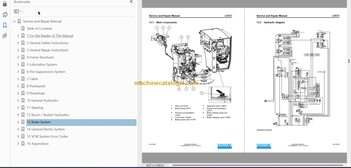
Task: Open 10 General Hydraulics bookmark
Action: 43,100
